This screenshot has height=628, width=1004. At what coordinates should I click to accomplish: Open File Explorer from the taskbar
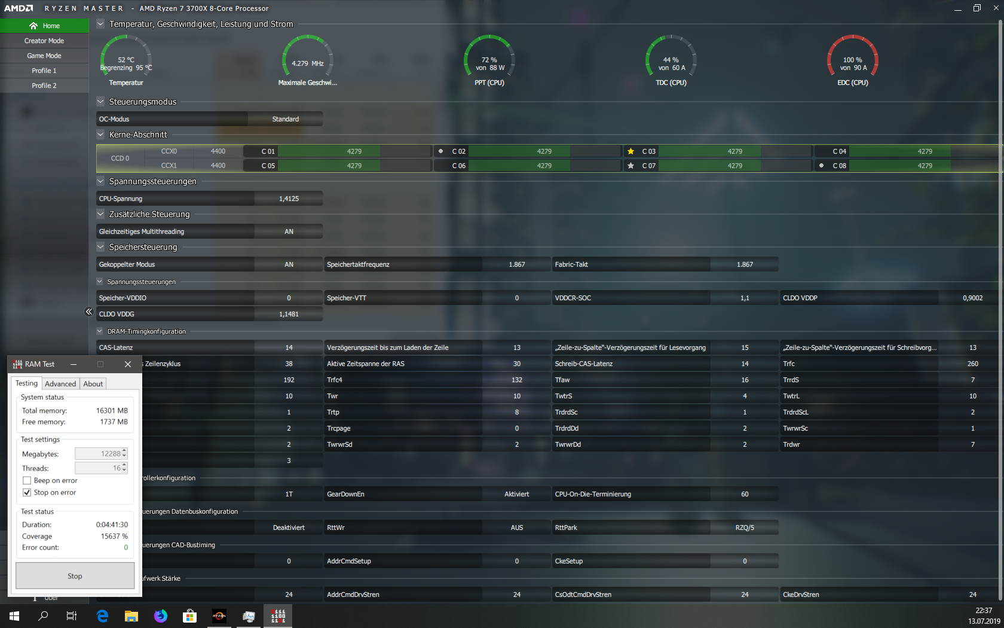(x=131, y=615)
